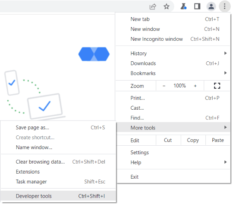This screenshot has width=232, height=204.
Task: Select Cast... menu entry
Action: tap(173, 108)
